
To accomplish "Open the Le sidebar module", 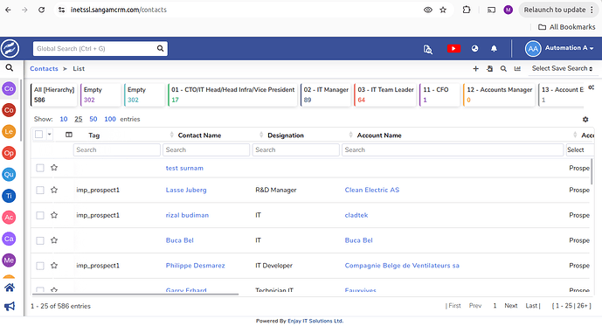I will 9,132.
